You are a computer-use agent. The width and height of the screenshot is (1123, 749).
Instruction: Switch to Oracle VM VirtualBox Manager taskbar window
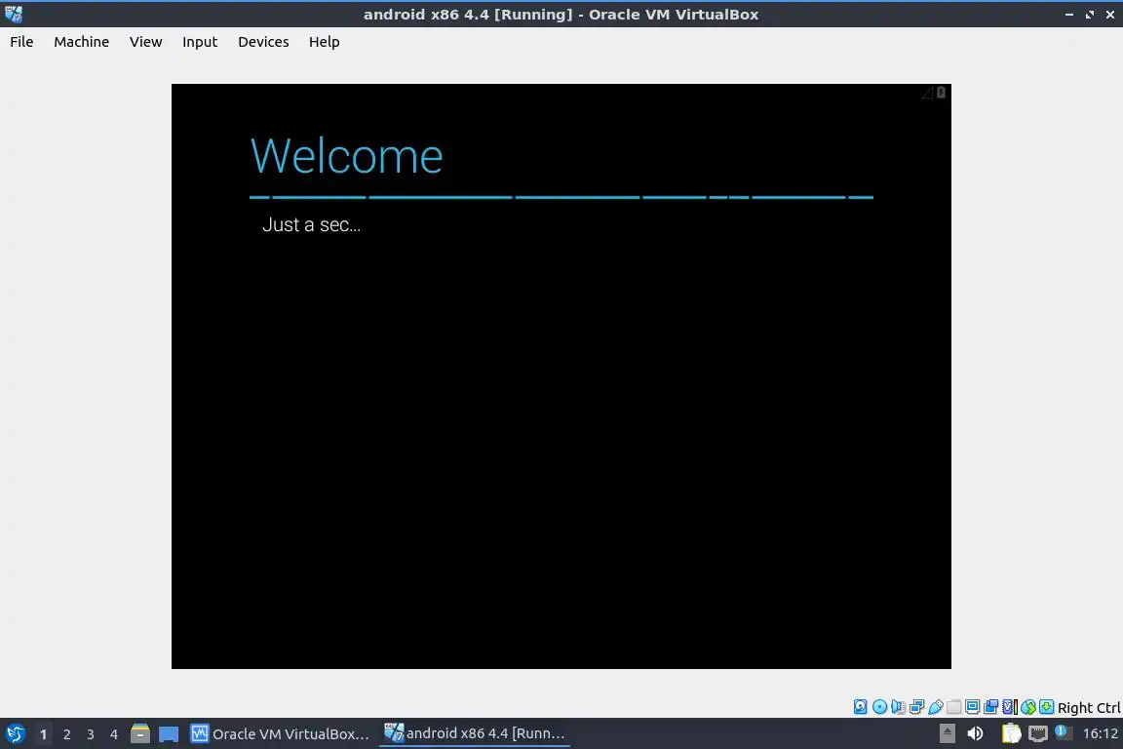click(x=280, y=734)
